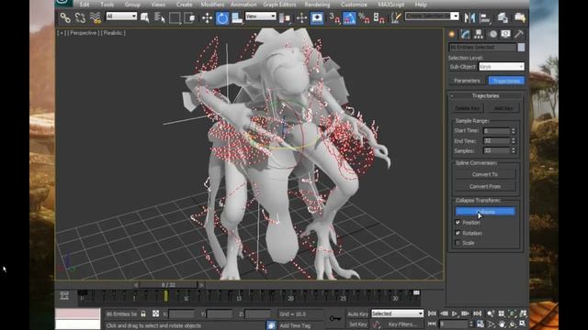Click the Samples spinner arrows
Viewport: 588px width, 330px height.
coord(514,150)
